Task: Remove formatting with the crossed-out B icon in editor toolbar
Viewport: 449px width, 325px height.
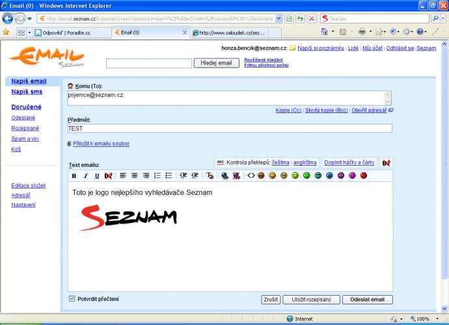Action: pyautogui.click(x=108, y=175)
